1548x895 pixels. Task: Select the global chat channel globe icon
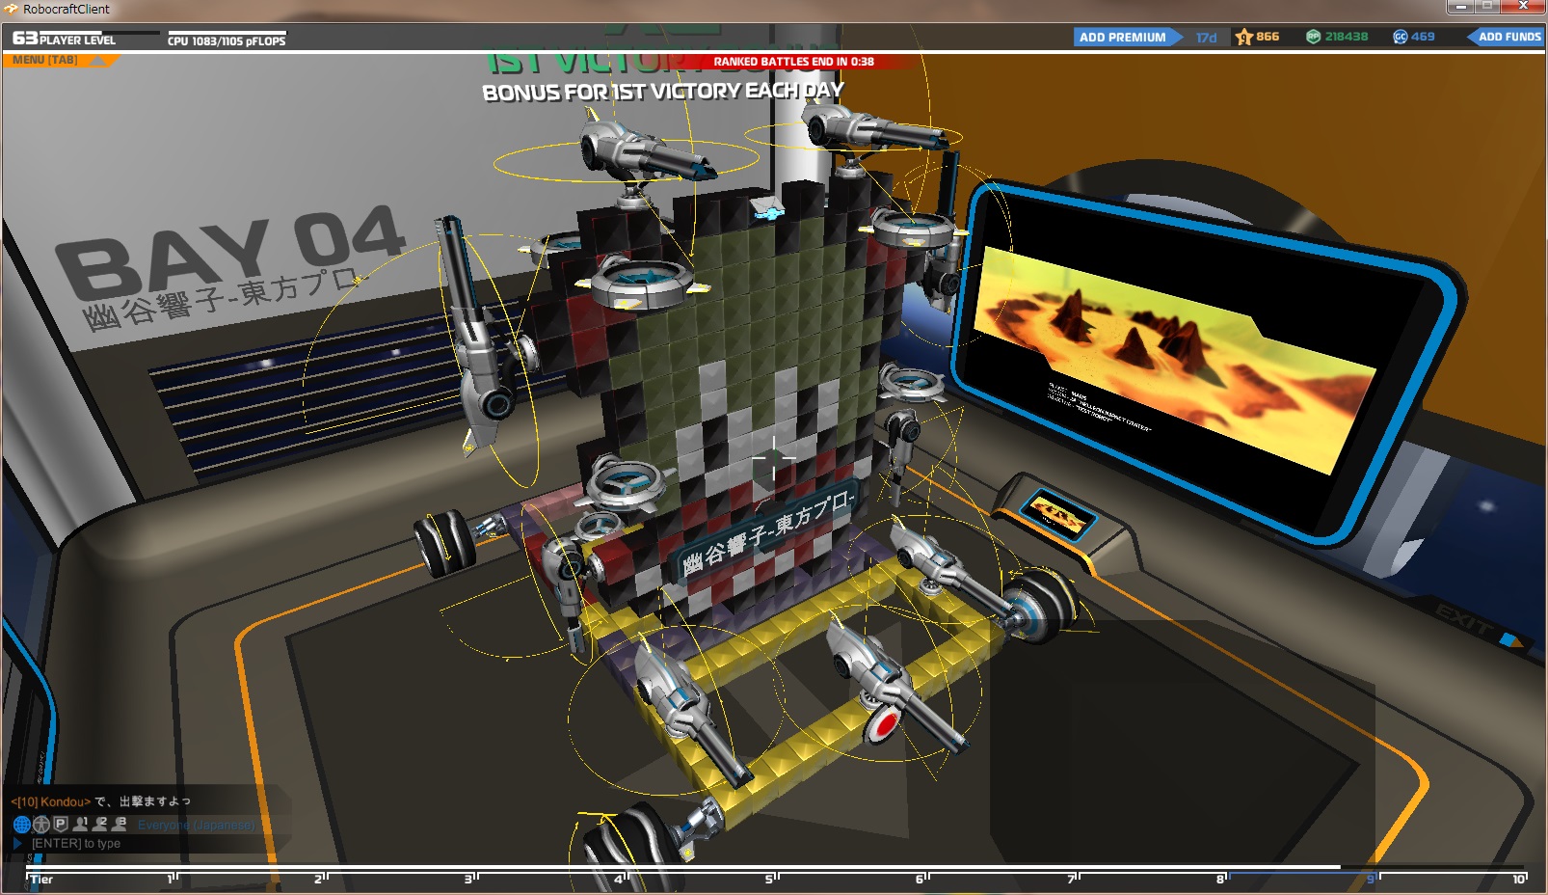(x=21, y=825)
